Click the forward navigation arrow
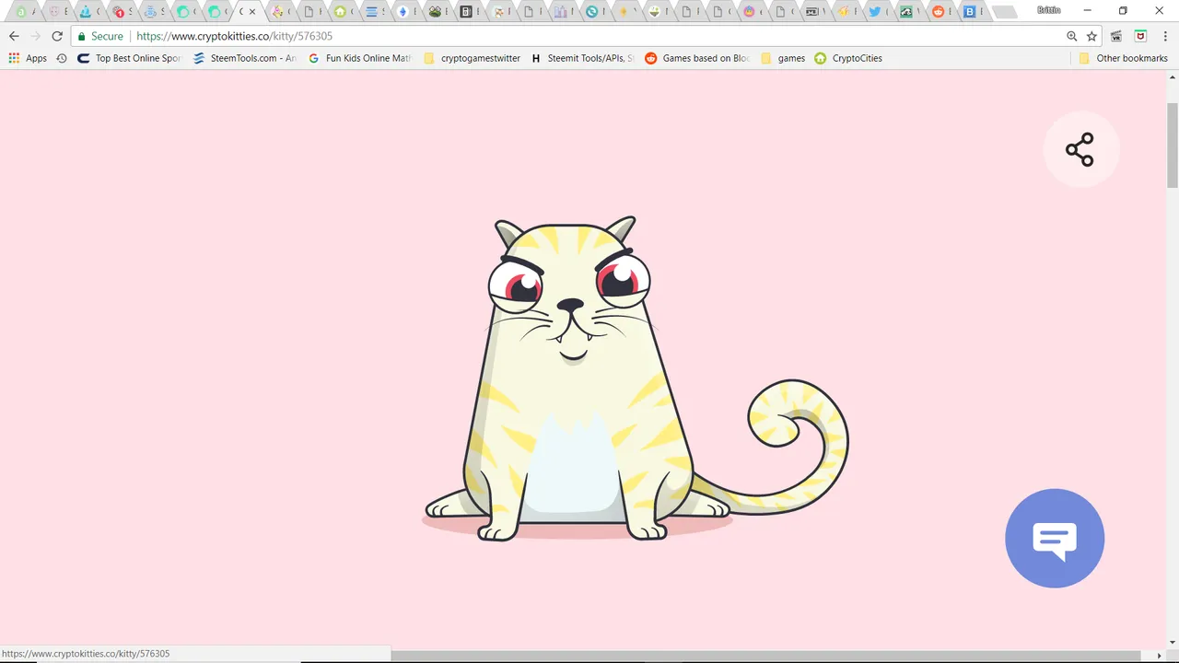The image size is (1179, 663). coord(36,36)
